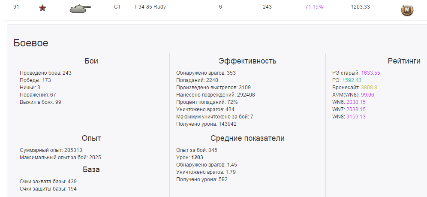Click the Средние показатели heading
The width and height of the screenshot is (427, 197).
247,139
